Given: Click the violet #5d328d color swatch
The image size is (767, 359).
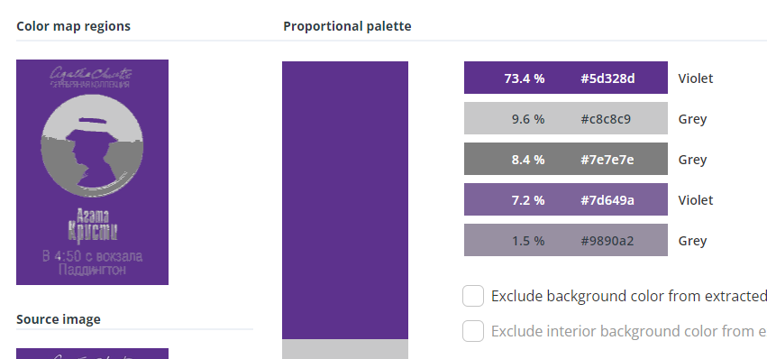Looking at the screenshot, I should 565,78.
